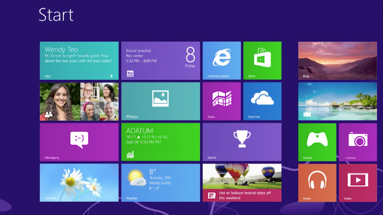Open the Video tile
Viewport: 383px width, 215px height.
click(358, 183)
